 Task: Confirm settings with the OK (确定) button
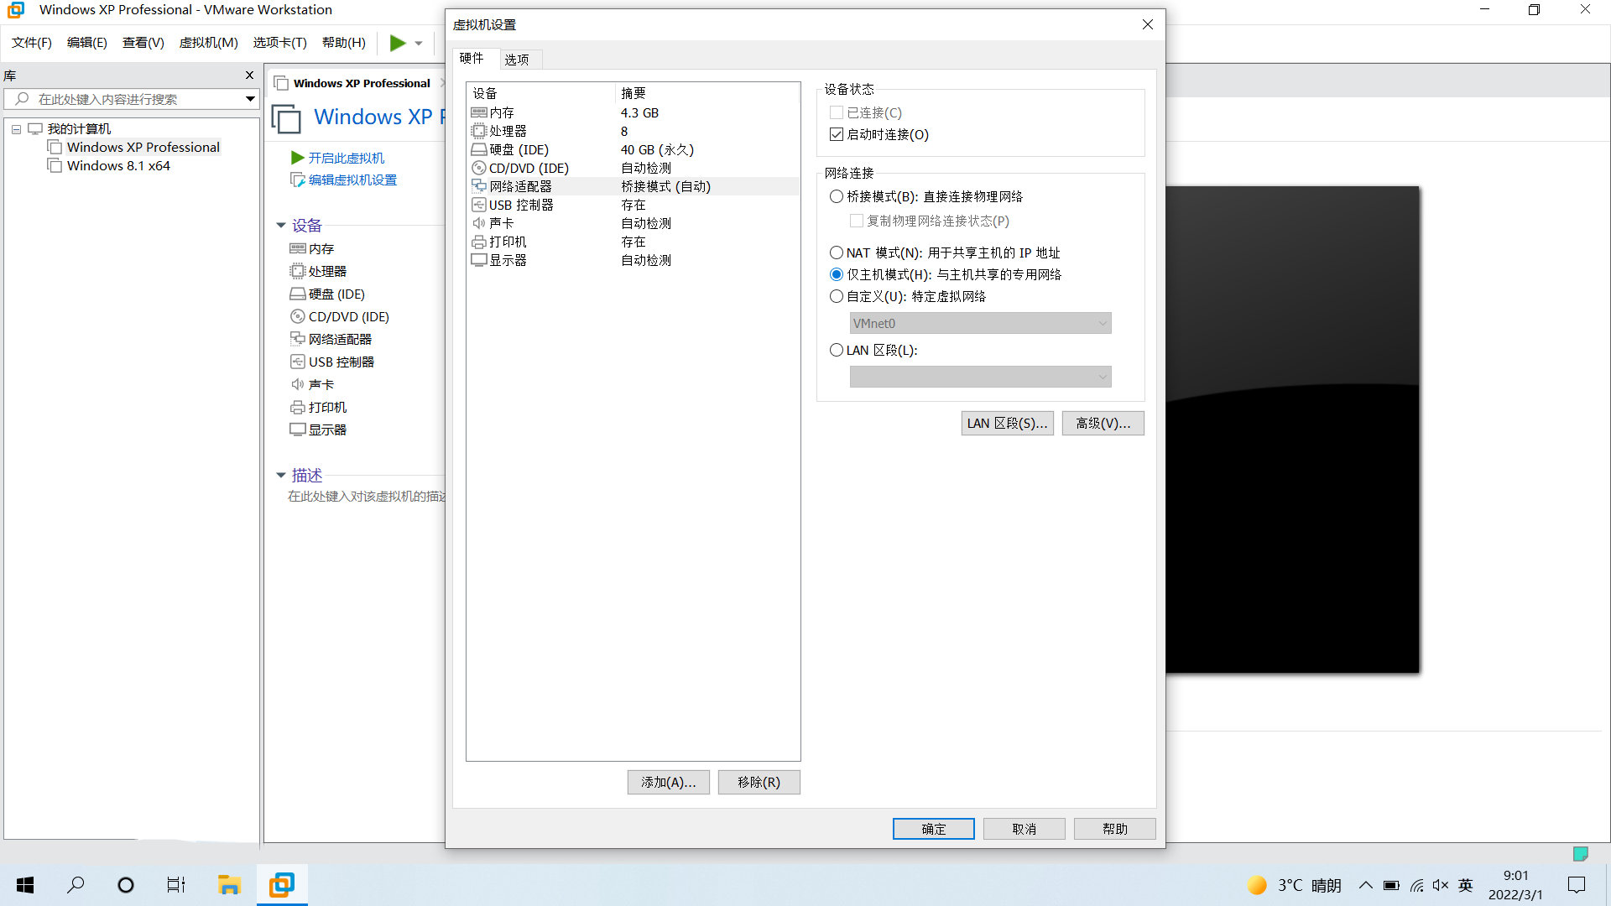(934, 829)
